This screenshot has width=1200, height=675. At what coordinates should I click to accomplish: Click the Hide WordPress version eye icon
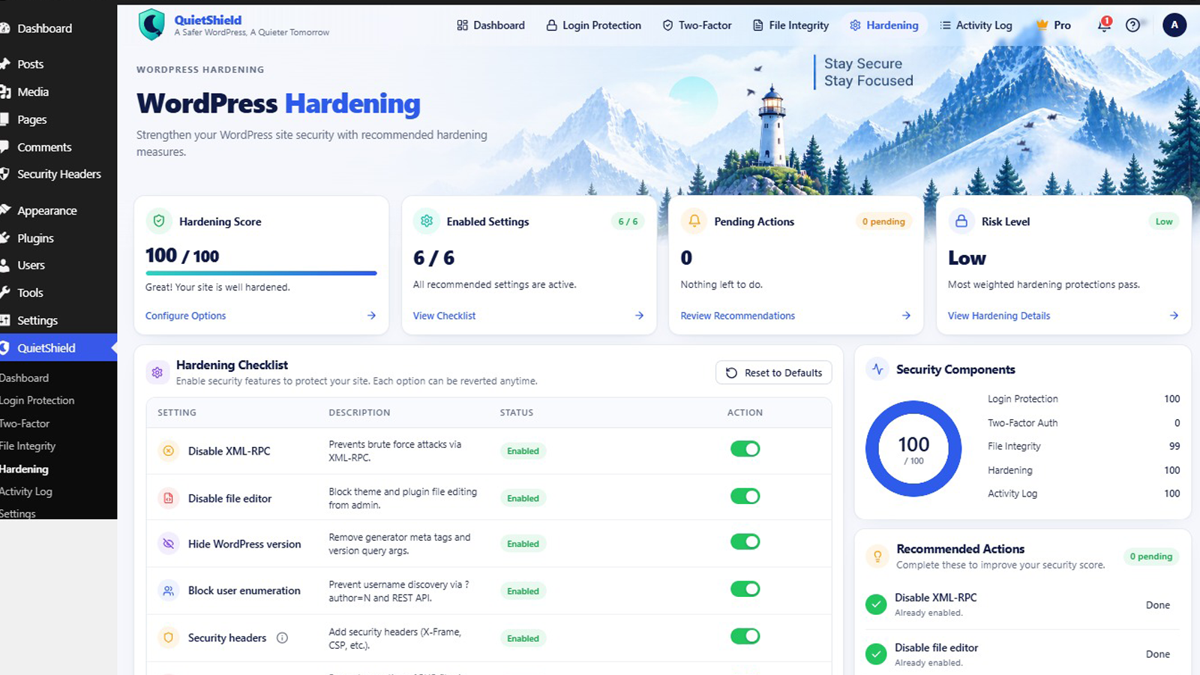tap(169, 544)
